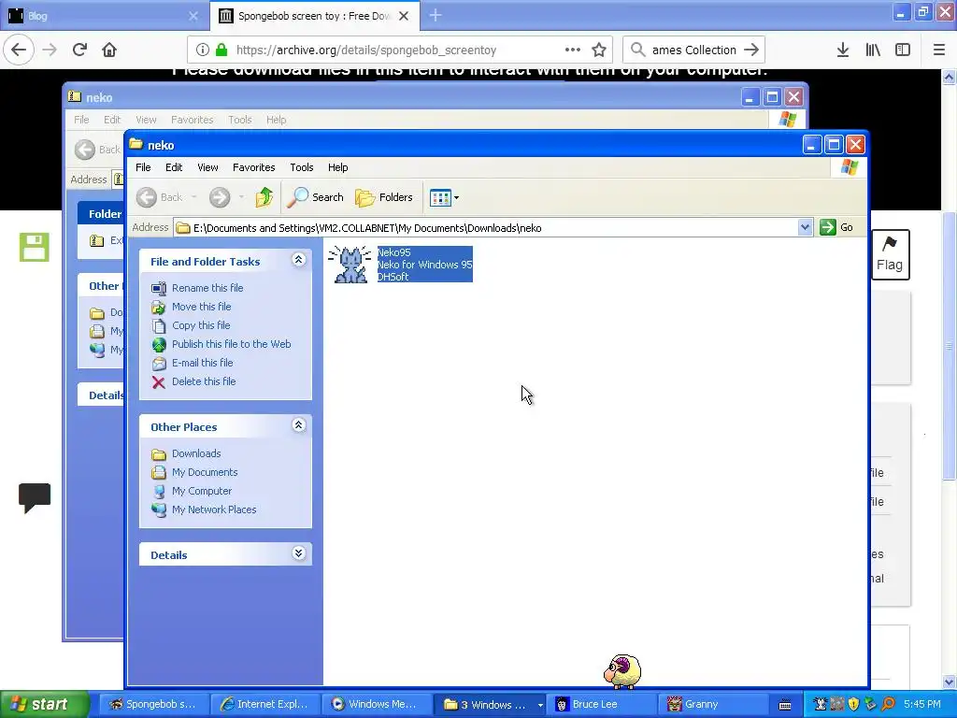The image size is (957, 718).
Task: Open the page actions three-dot menu
Action: pos(573,50)
